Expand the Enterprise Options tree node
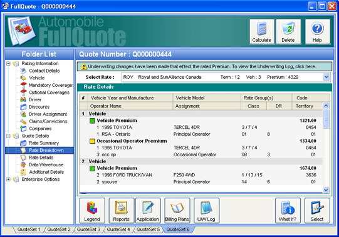This screenshot has width=339, height=237. click(8, 179)
